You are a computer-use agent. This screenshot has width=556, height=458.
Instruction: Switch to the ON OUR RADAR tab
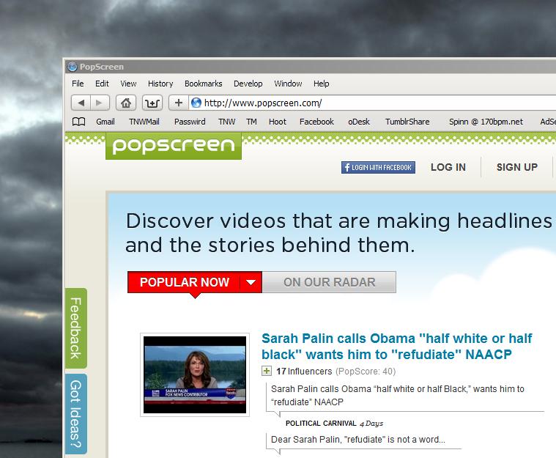330,282
